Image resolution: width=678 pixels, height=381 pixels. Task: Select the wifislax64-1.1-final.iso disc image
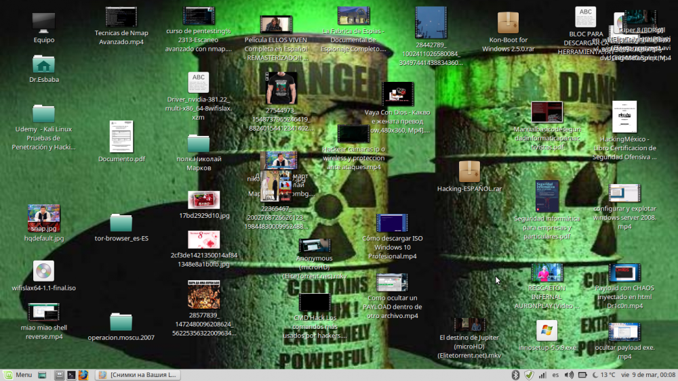click(43, 271)
